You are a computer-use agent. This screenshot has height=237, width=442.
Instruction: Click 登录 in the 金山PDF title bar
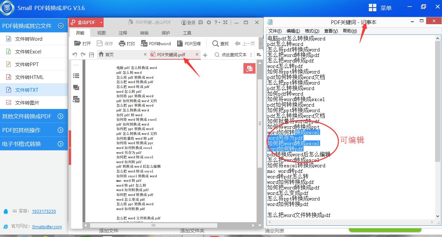point(189,22)
